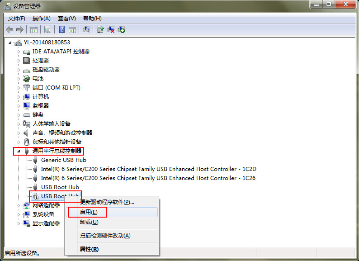
Task: Expand IDE ATA/ATAPI 控制器 node
Action: 19,52
